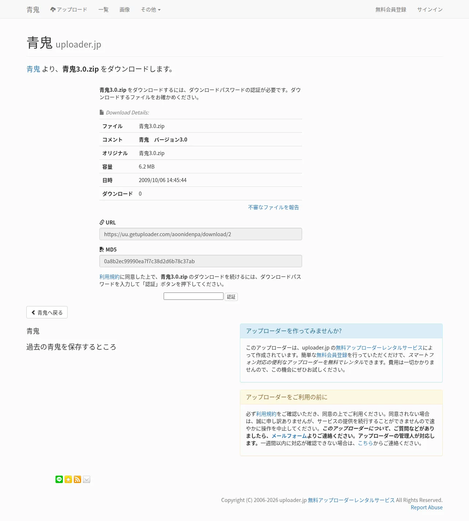This screenshot has width=469, height=521.
Task: Click the メールフォーム link
Action: (289, 436)
